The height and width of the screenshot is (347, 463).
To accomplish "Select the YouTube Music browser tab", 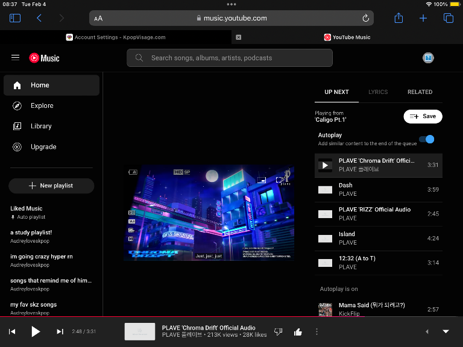I will click(x=347, y=37).
